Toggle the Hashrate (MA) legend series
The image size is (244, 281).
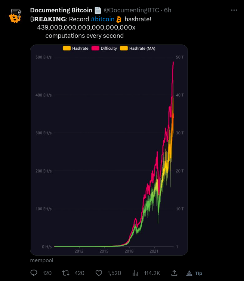click(x=138, y=48)
